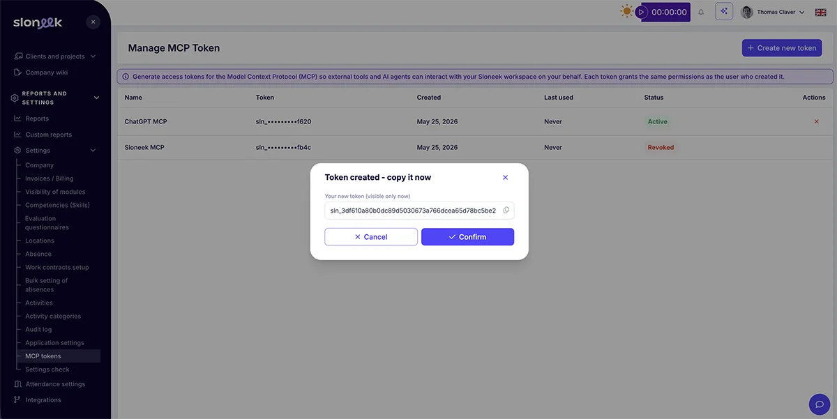Open Settings check

(x=47, y=370)
